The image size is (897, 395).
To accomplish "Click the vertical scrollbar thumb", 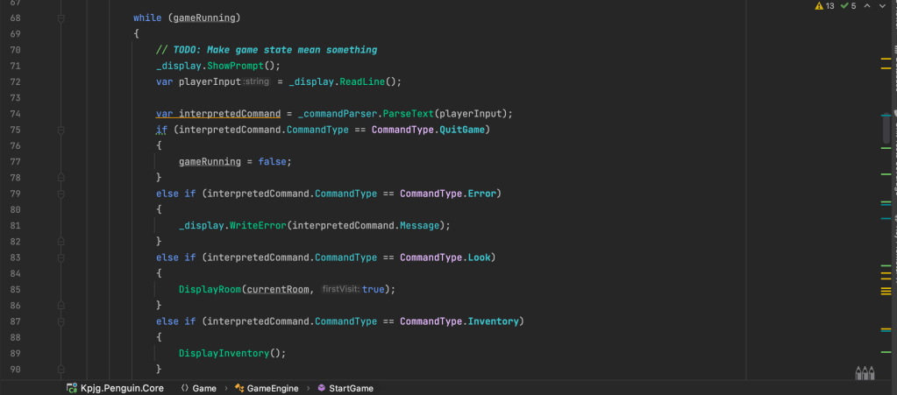I will [x=886, y=129].
